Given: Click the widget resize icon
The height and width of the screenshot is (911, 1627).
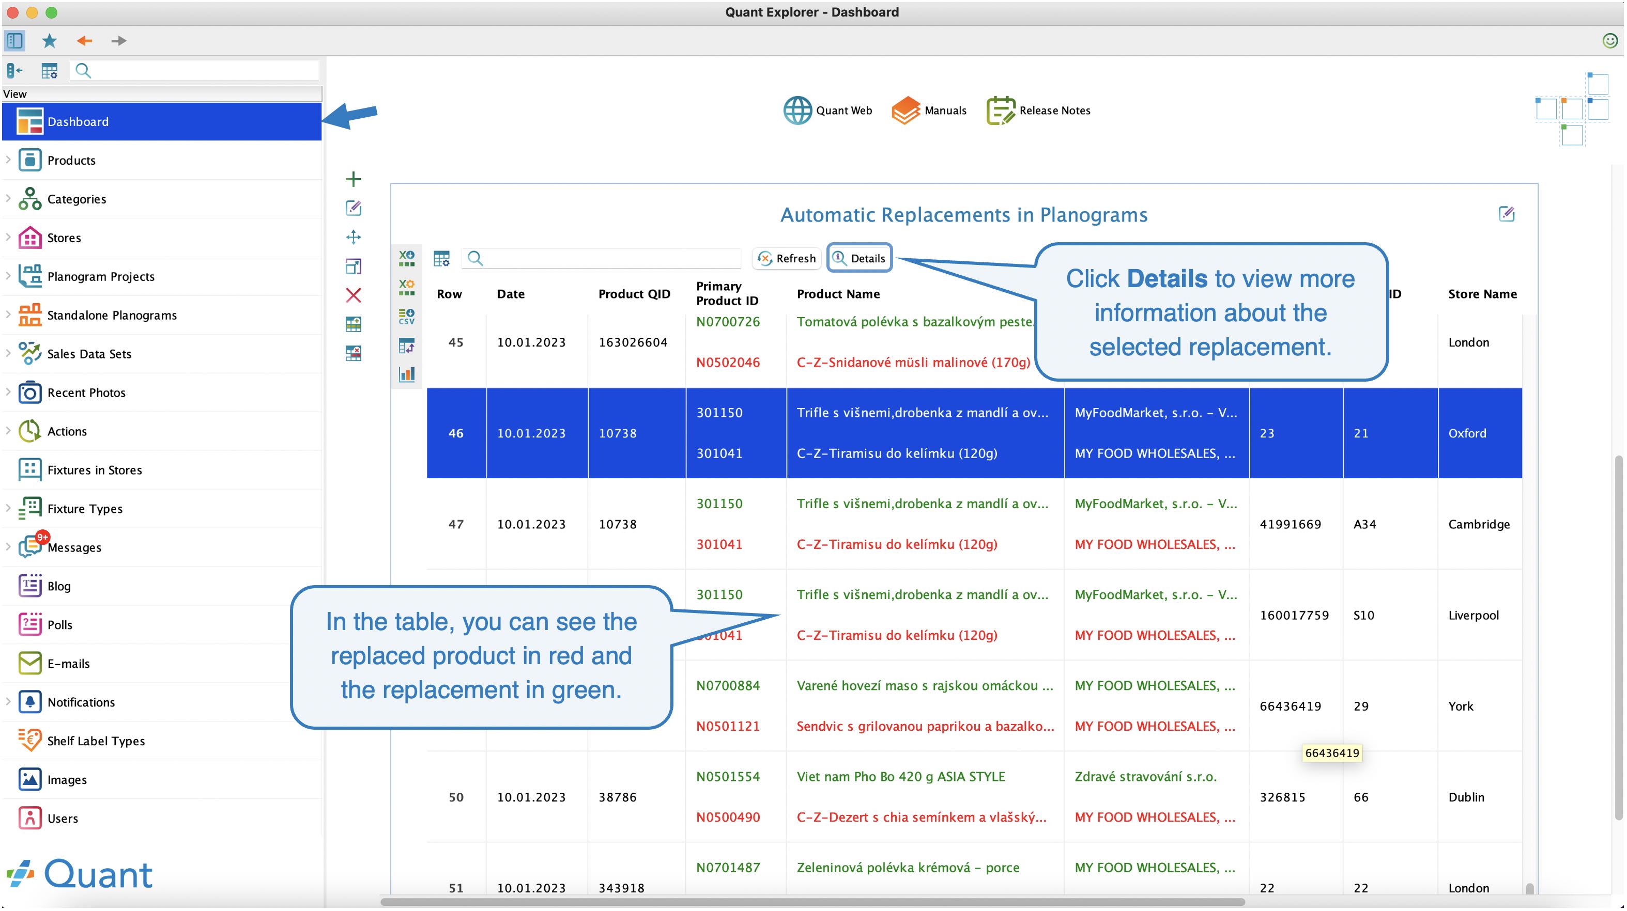Looking at the screenshot, I should point(354,266).
